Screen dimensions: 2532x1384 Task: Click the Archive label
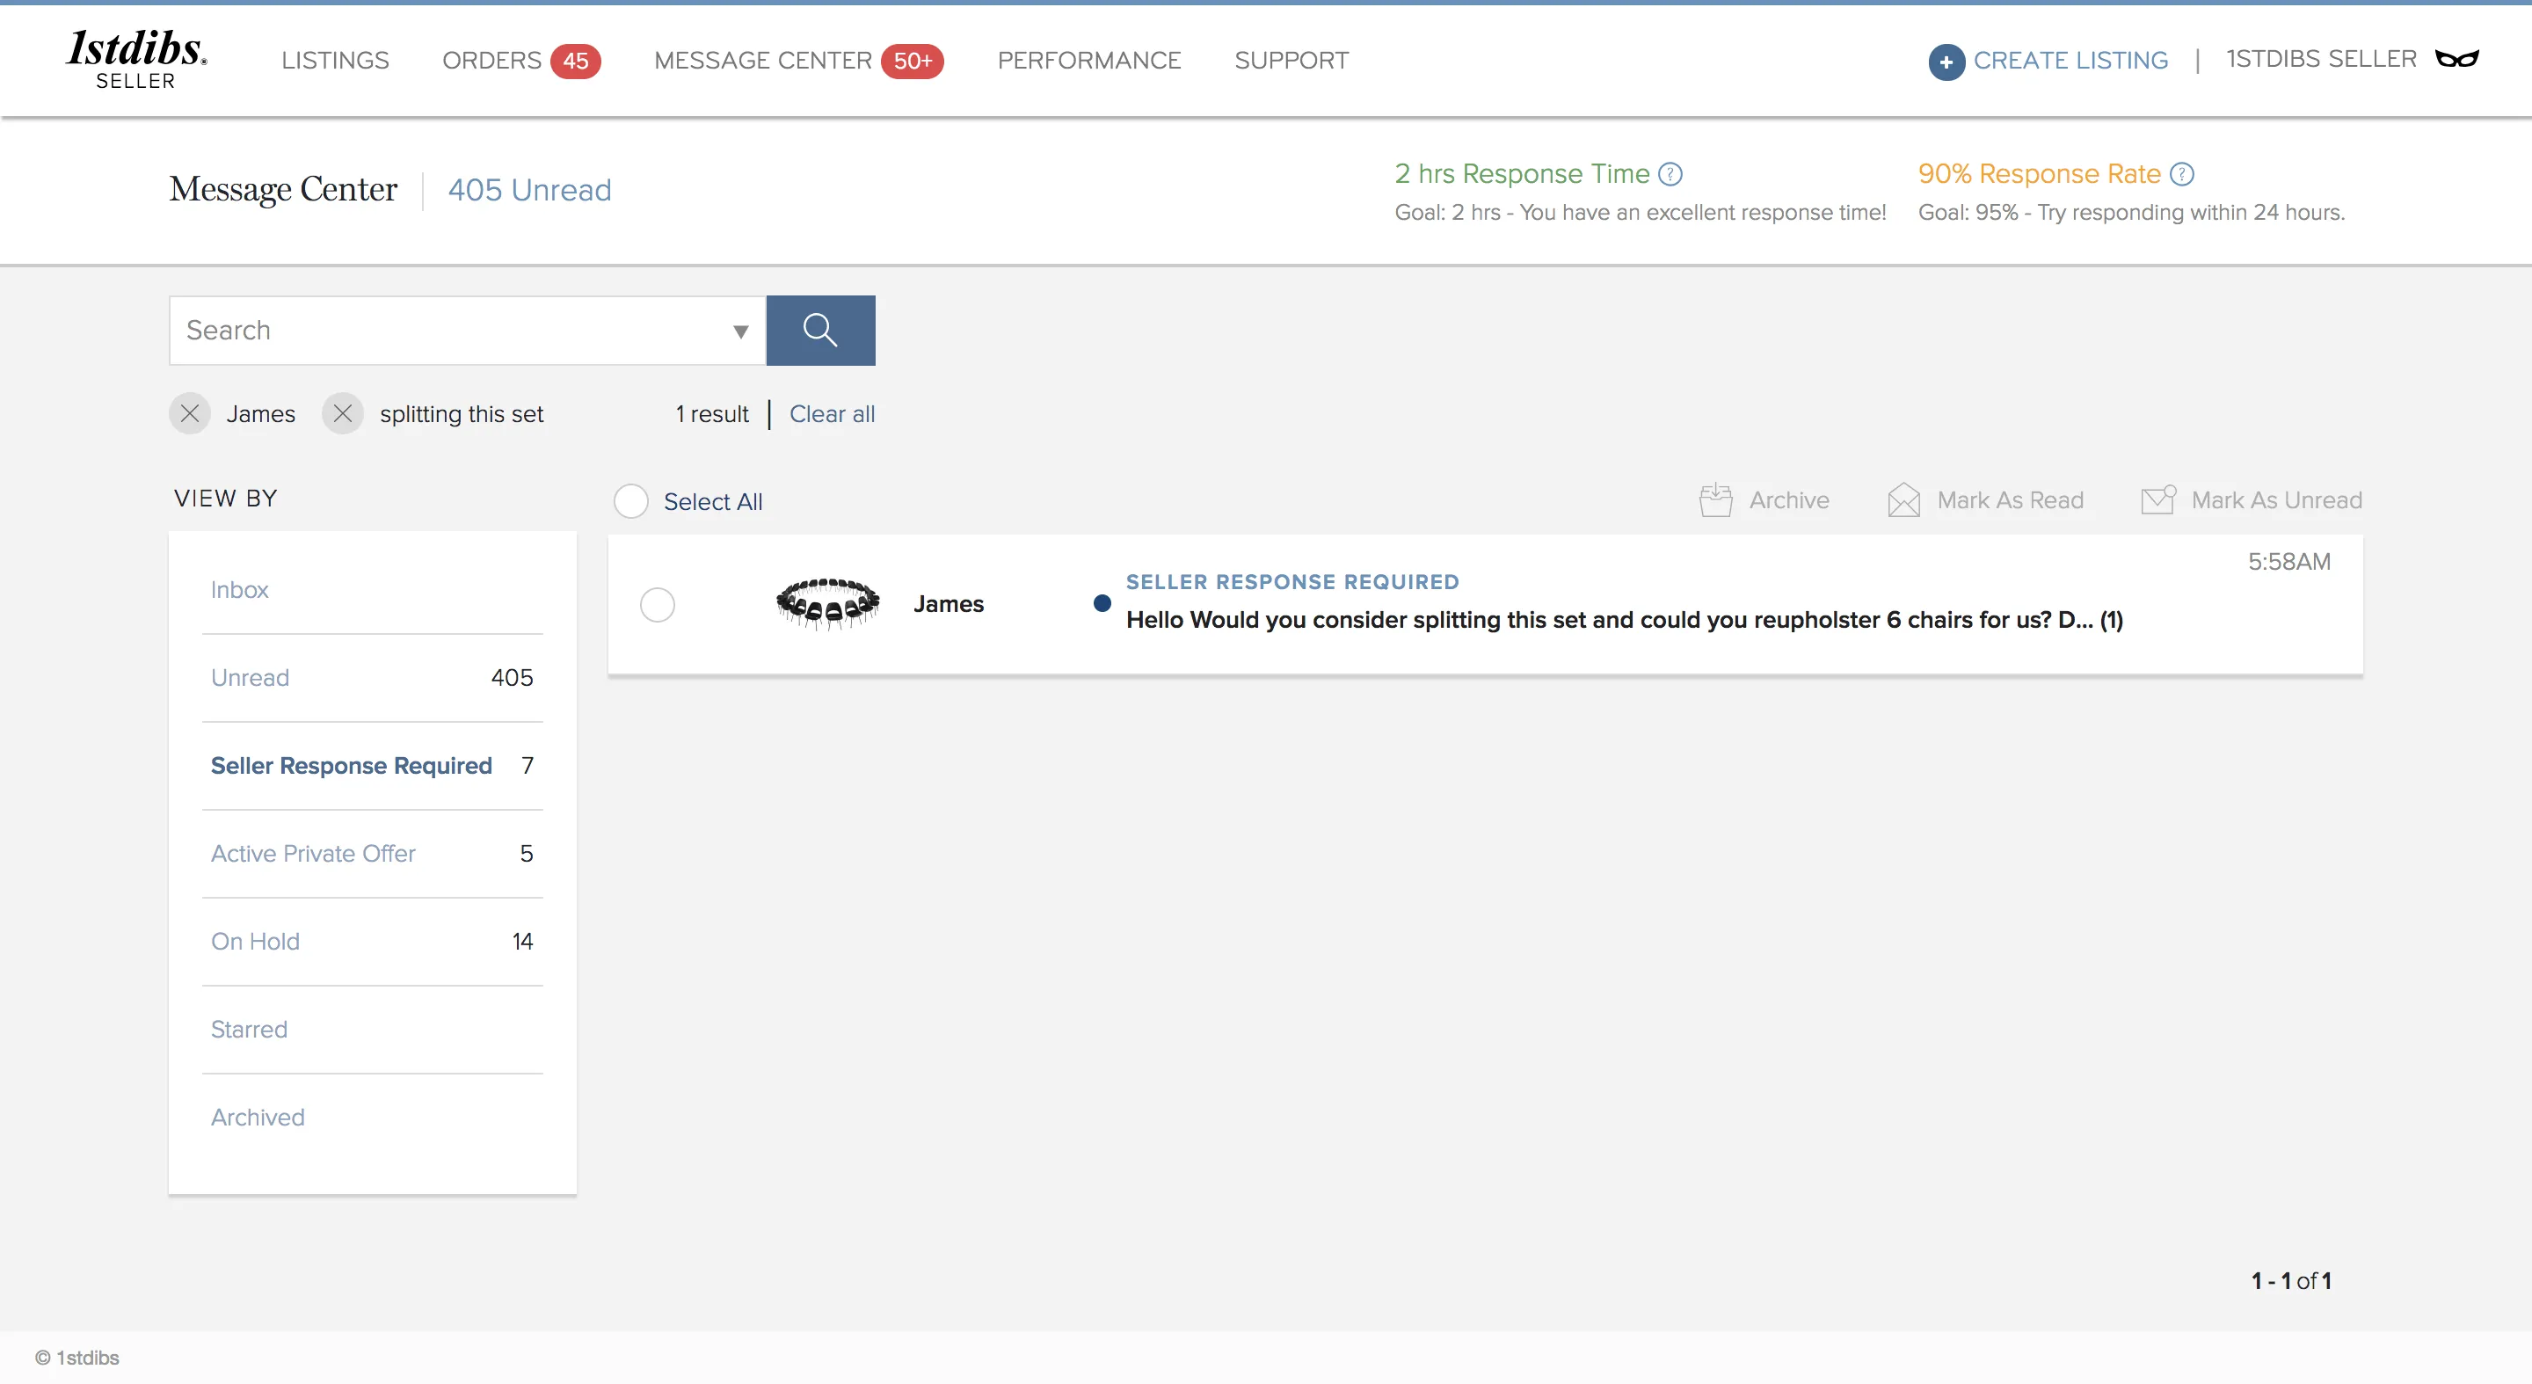click(1789, 500)
